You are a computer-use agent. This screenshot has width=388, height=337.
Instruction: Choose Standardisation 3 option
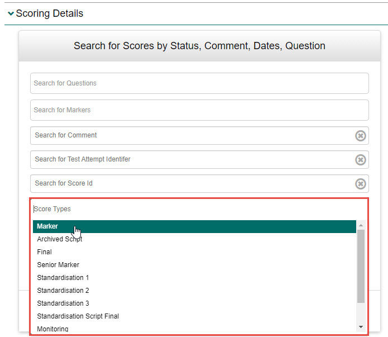[x=63, y=303]
